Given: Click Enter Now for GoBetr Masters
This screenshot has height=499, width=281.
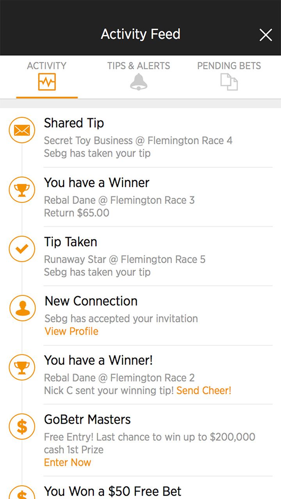Looking at the screenshot, I should point(68,462).
